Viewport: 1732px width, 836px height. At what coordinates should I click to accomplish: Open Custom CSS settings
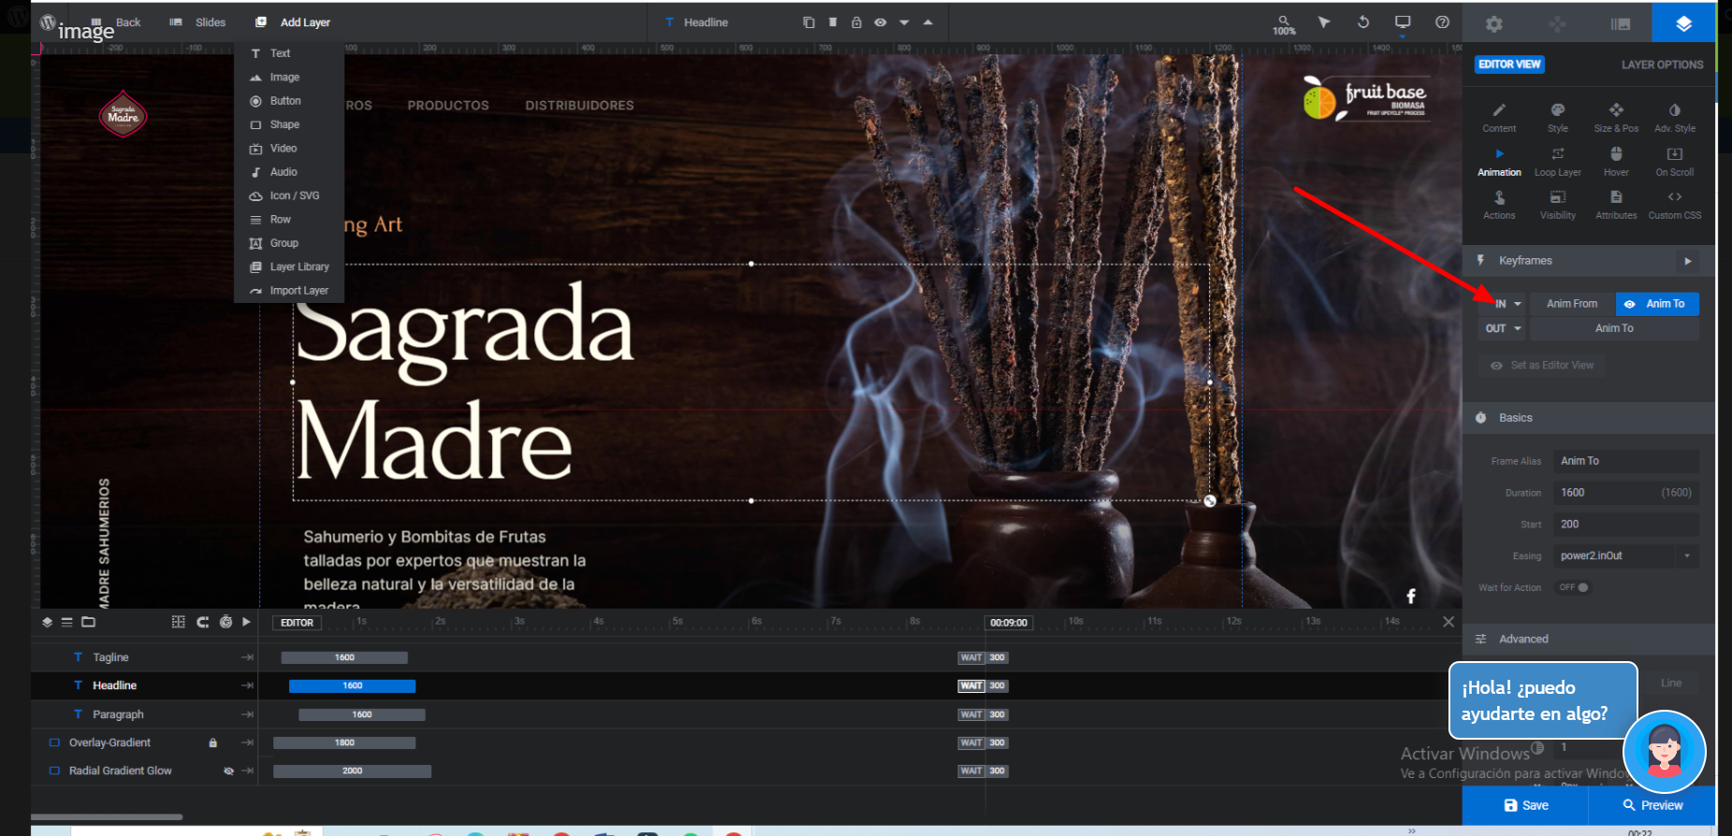[1675, 205]
